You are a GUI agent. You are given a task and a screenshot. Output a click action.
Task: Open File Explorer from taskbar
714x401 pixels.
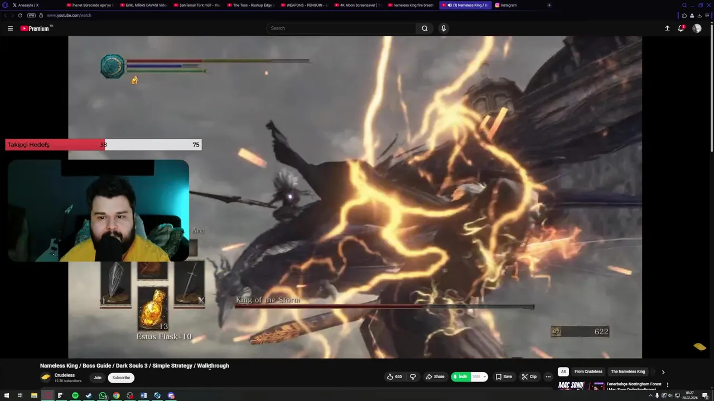point(34,395)
